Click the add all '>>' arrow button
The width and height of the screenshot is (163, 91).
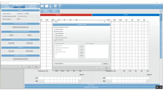point(81,53)
